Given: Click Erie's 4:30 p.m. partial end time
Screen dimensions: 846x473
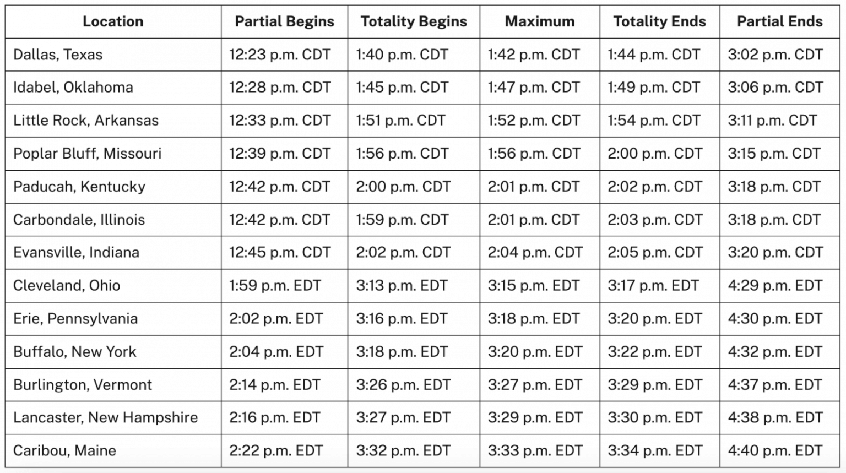Looking at the screenshot, I should 775,318.
